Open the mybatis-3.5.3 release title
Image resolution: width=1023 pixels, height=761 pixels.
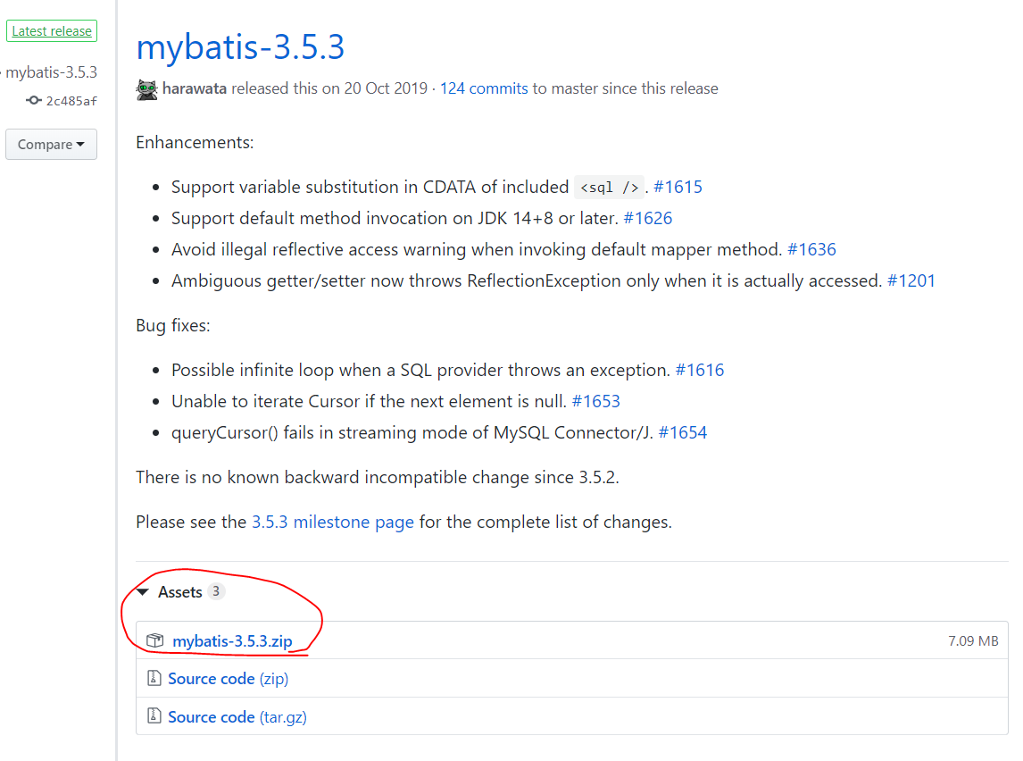(240, 47)
